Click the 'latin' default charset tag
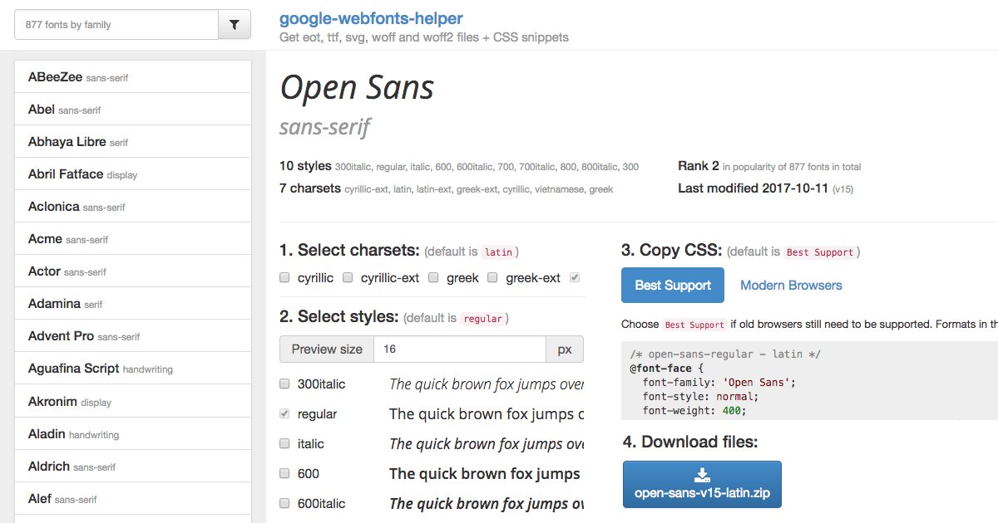This screenshot has width=998, height=523. (x=499, y=252)
